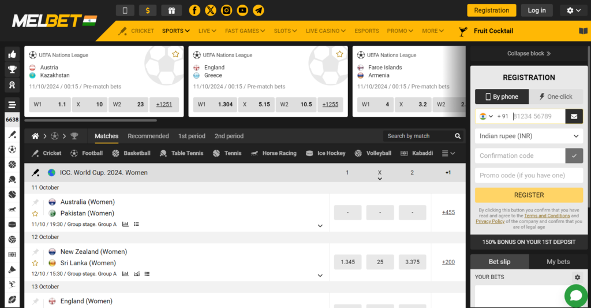Screen dimensions: 591x308
Task: Click the yellow REGISTER button
Action: (x=529, y=195)
